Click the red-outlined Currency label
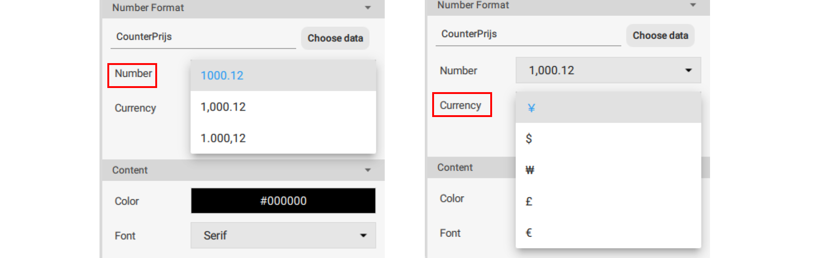Viewport: 816px width, 258px height. tap(461, 105)
